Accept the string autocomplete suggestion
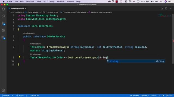 [136, 61]
